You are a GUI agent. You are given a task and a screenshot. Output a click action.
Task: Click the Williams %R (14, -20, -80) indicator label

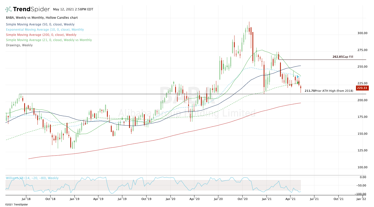32,178
